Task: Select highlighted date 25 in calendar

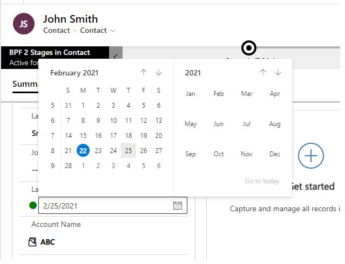Action: pyautogui.click(x=128, y=151)
